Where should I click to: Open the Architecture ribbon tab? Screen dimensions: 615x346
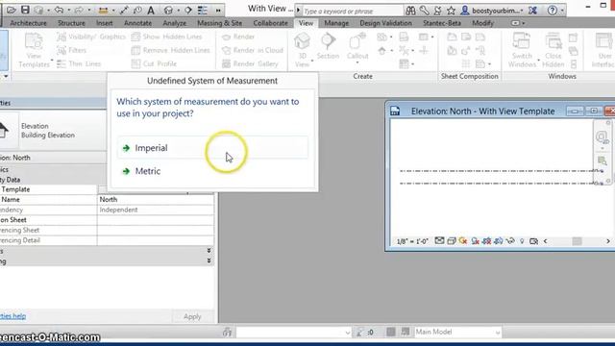tap(28, 23)
